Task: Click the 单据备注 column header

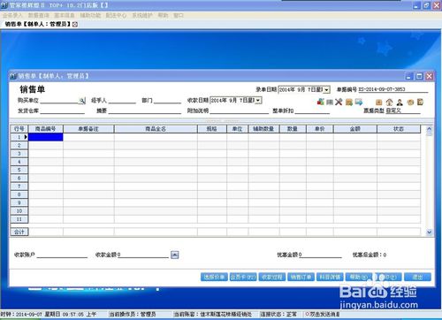Action: 88,129
